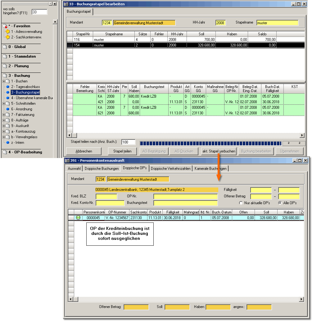Expand the '1 - Buchen' tree node

[4, 81]
